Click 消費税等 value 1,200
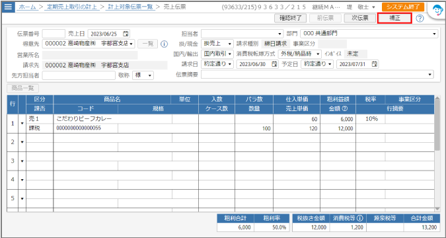This screenshot has height=238, width=446. point(348,227)
